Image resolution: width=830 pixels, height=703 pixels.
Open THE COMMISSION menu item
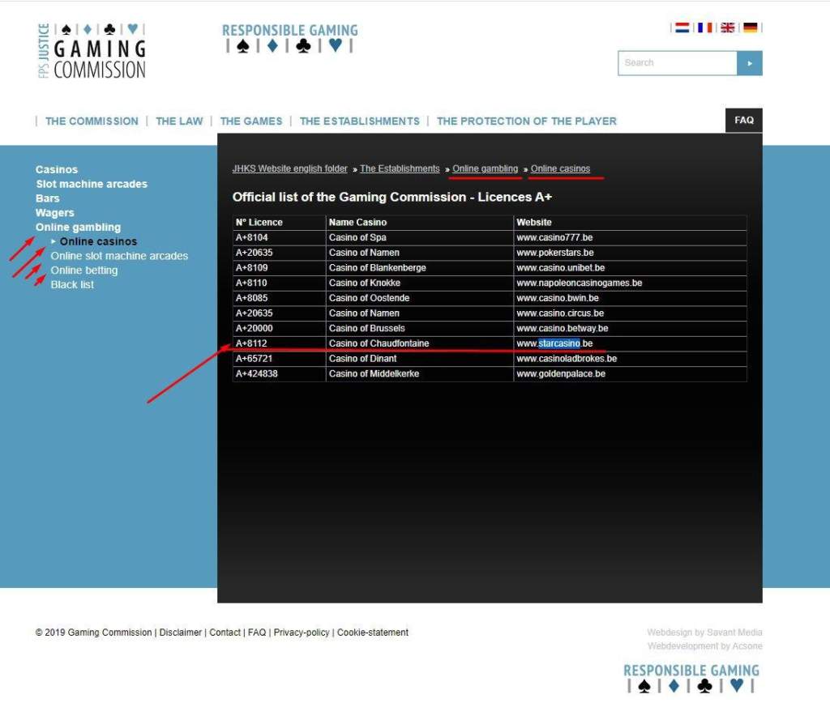(92, 121)
